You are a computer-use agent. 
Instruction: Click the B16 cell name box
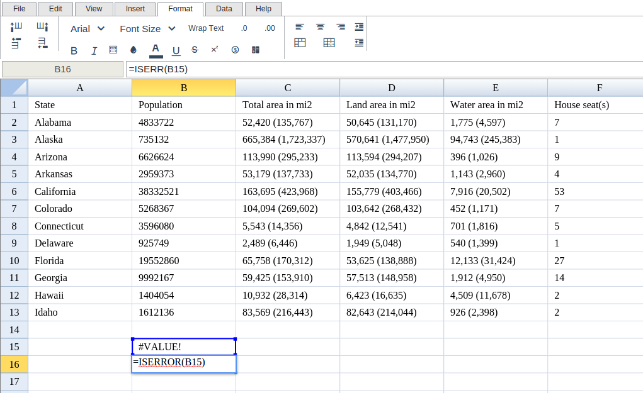pyautogui.click(x=62, y=69)
